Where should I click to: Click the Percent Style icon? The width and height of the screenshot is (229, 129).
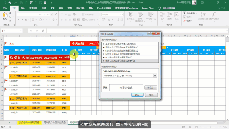click(109, 20)
